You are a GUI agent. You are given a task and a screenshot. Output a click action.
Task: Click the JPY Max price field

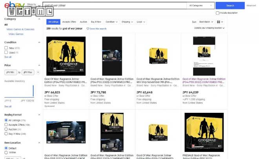[28, 72]
